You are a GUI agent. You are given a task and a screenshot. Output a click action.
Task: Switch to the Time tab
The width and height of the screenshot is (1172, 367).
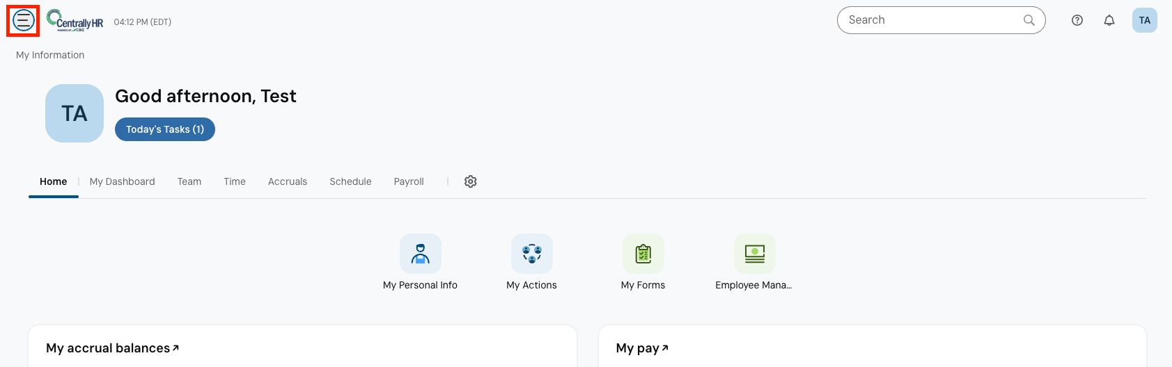[x=235, y=181]
